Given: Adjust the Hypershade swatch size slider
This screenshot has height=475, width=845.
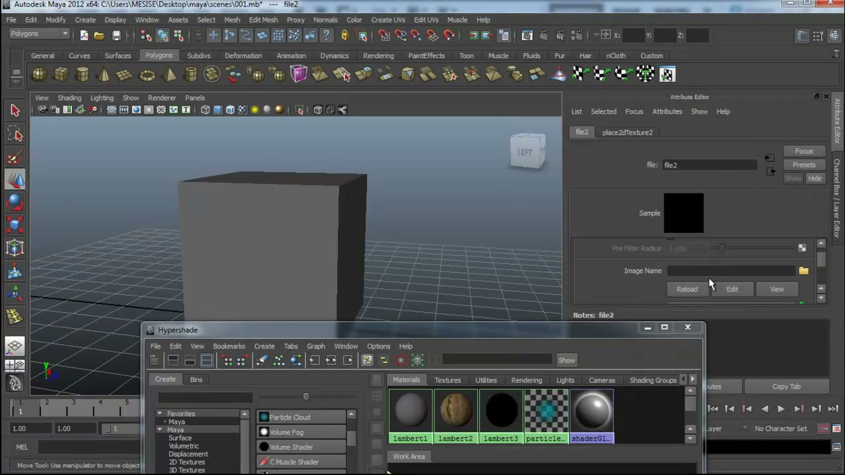Looking at the screenshot, I should coord(306,396).
